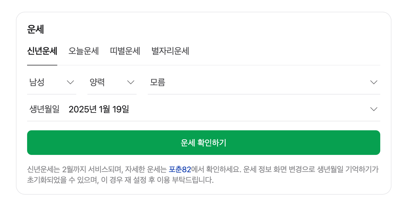The height and width of the screenshot is (203, 404).
Task: Select the 신년운세 tab
Action: (x=42, y=51)
